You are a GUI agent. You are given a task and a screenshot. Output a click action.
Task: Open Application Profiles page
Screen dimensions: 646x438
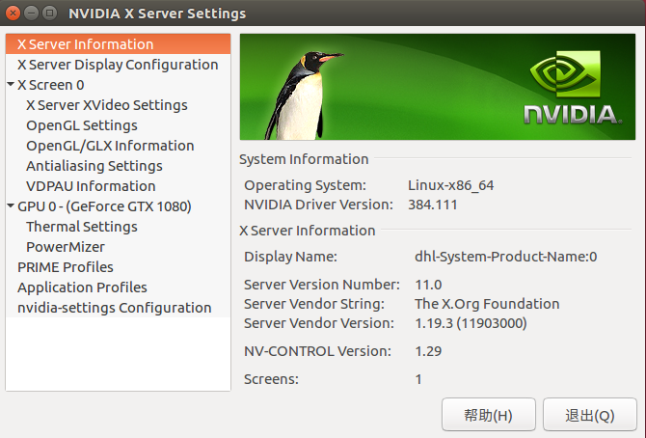point(82,287)
